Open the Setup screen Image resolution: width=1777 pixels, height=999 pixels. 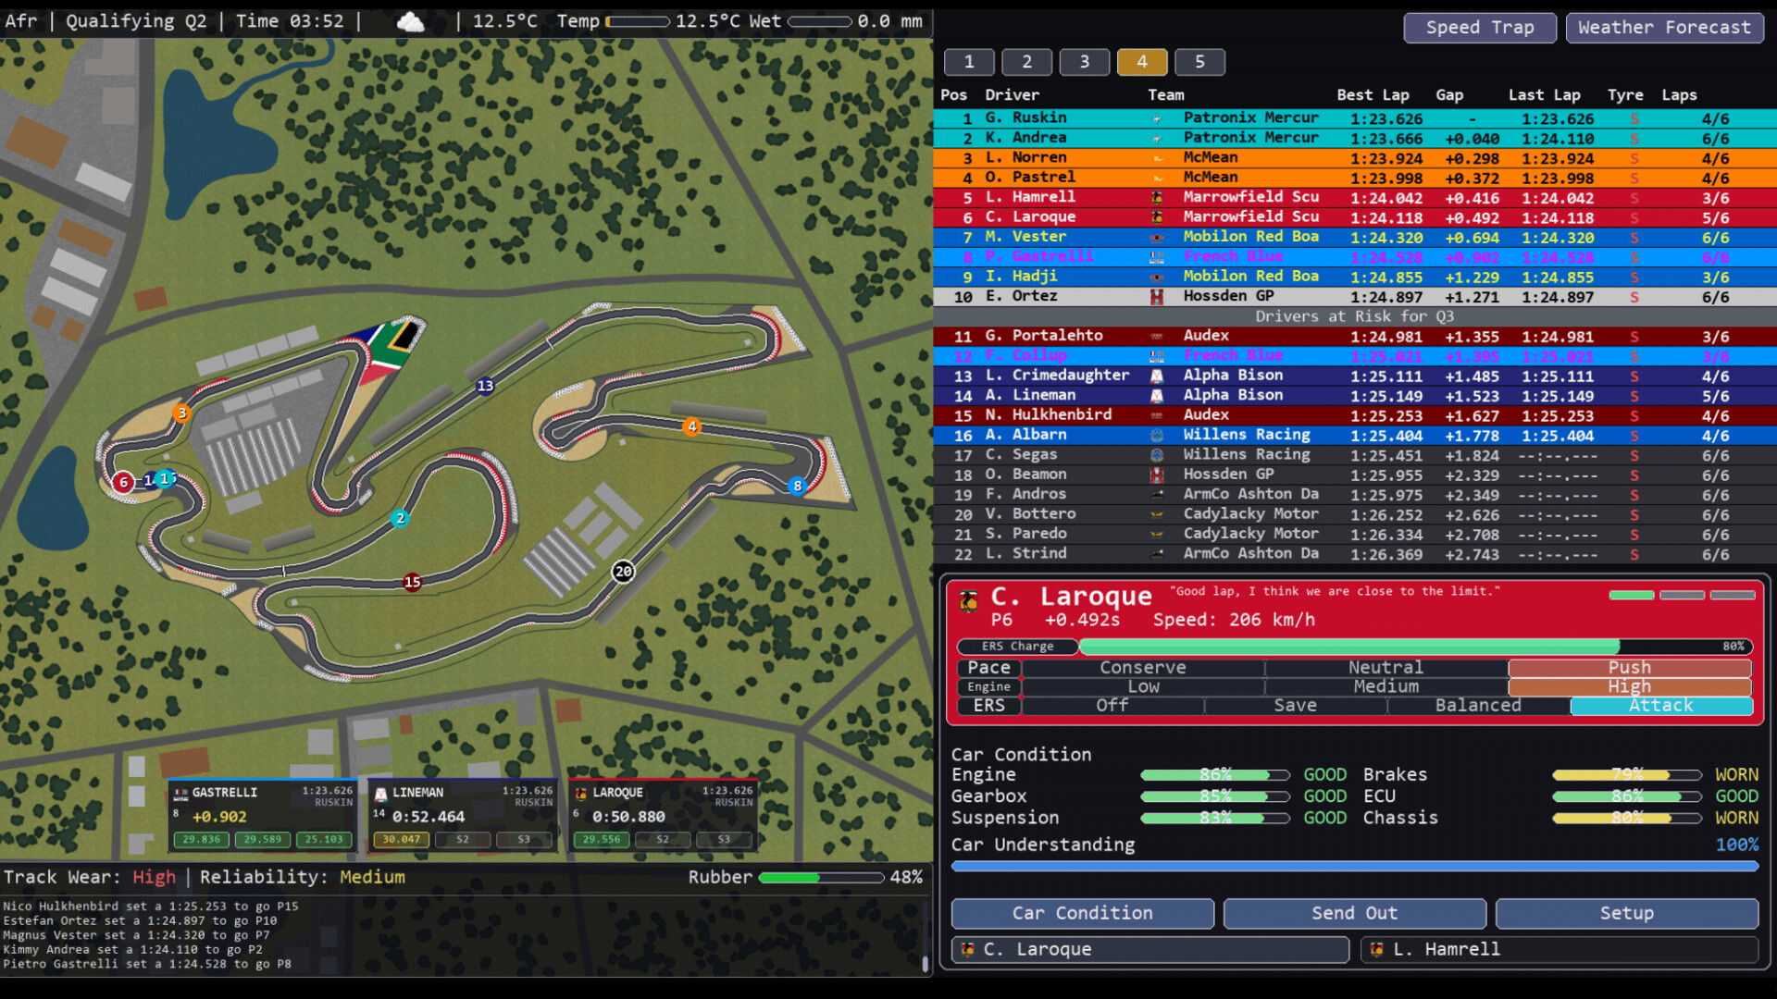pos(1626,913)
